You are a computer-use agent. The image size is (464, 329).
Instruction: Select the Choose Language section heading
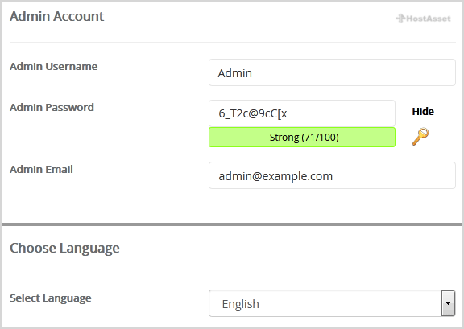point(64,248)
